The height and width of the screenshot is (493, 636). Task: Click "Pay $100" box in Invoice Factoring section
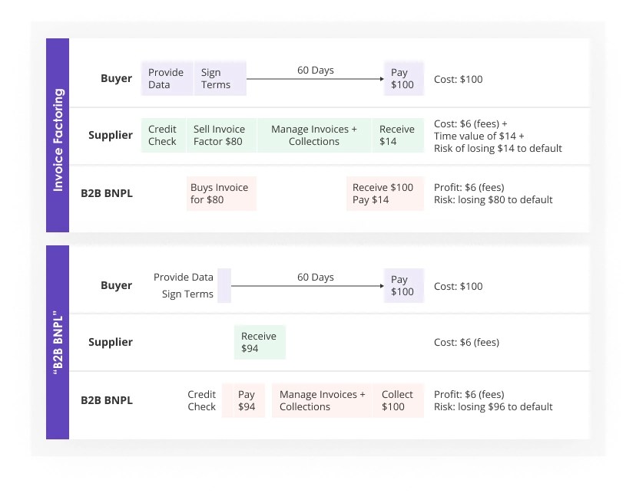(x=403, y=78)
